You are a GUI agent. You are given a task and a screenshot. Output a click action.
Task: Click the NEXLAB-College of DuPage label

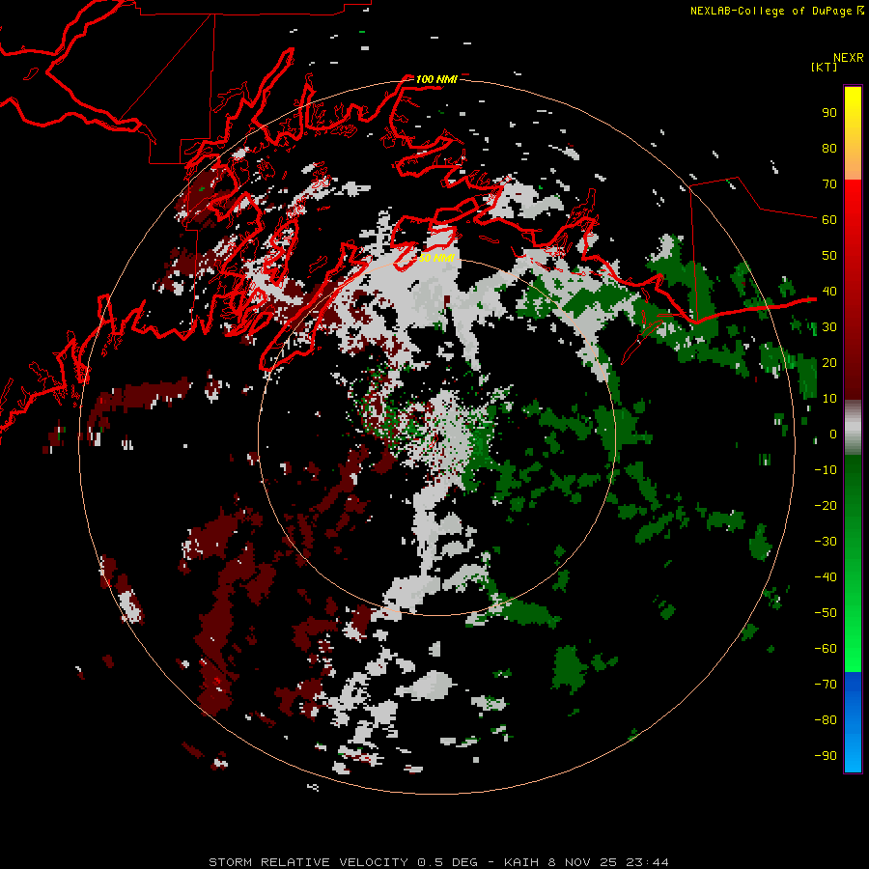[x=777, y=11]
